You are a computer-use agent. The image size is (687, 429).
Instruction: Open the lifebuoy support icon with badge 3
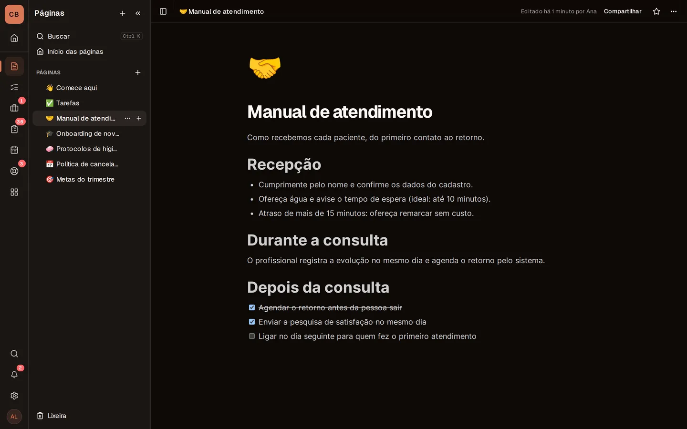pos(14,171)
